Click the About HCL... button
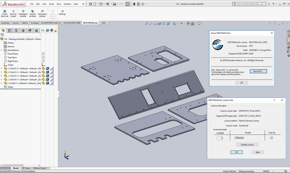The image size is (290, 173). pos(258,71)
